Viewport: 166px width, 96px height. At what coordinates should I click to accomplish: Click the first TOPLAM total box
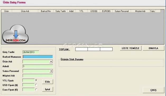81,49
